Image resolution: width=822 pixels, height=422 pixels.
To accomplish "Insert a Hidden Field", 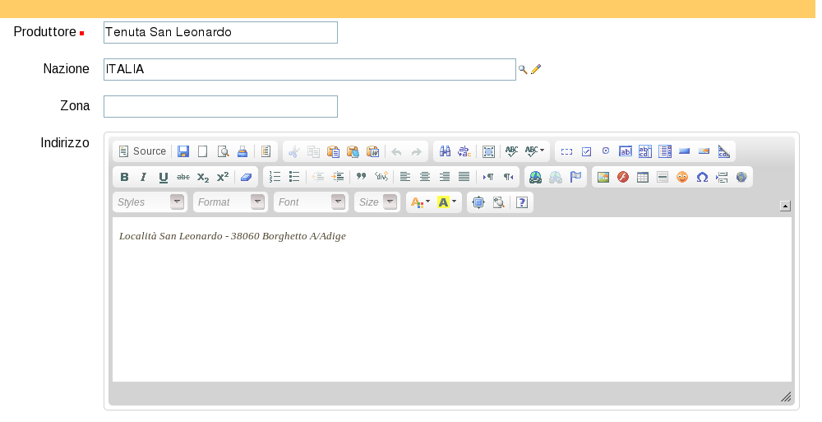I will pyautogui.click(x=724, y=151).
